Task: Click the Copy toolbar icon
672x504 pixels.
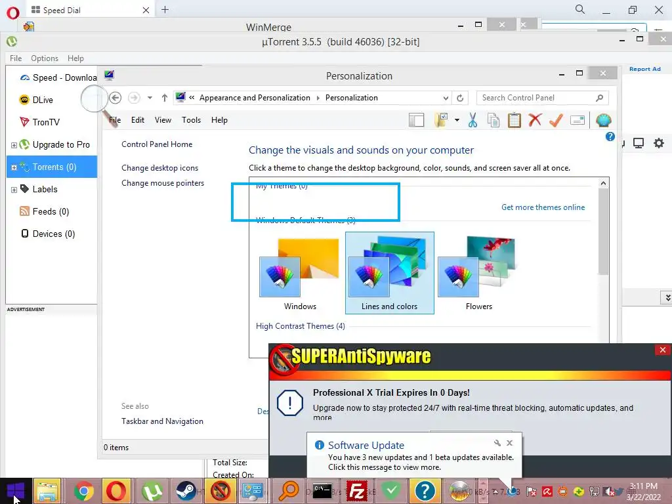Action: click(x=493, y=121)
